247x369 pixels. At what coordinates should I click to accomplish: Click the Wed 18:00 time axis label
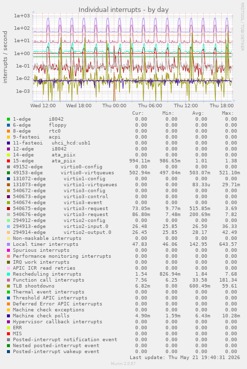coord(79,106)
